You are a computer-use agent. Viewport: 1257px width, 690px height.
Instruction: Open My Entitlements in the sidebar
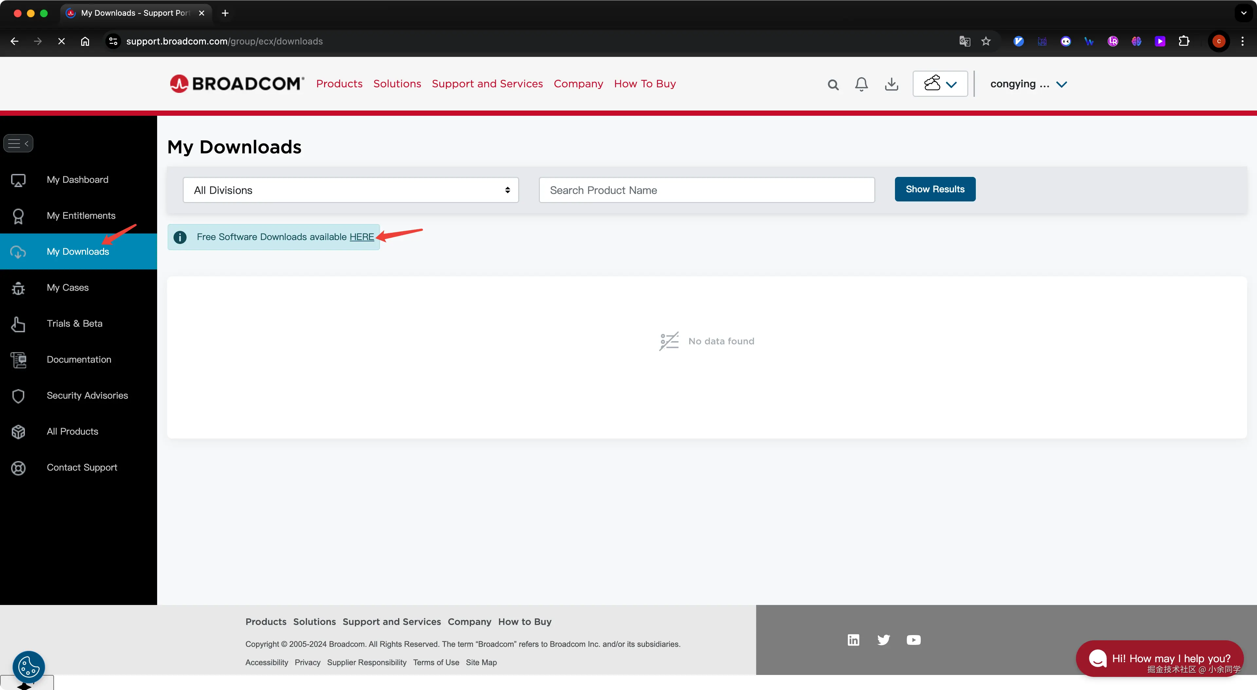[x=81, y=216]
